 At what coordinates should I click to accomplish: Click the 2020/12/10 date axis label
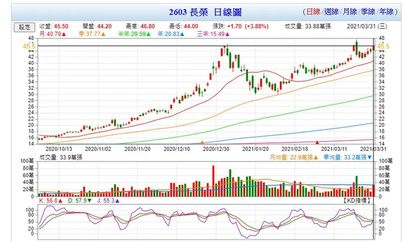pos(177,149)
